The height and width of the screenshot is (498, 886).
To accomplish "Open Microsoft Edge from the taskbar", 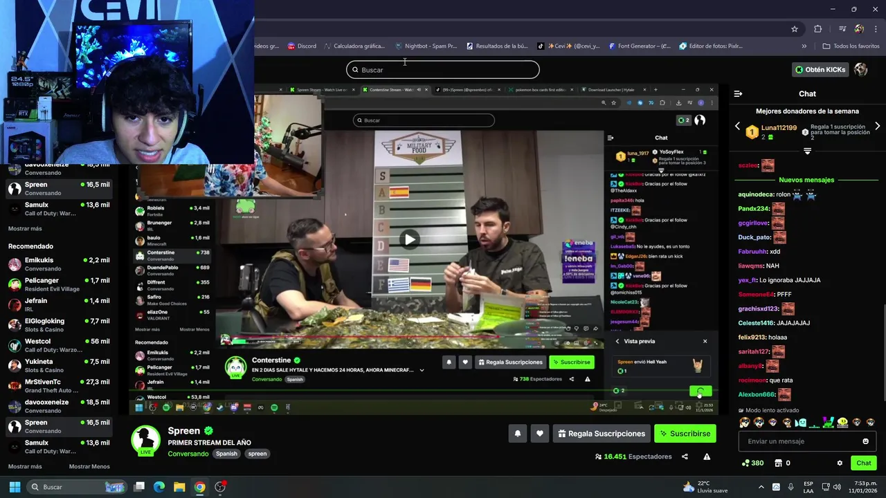I will [x=159, y=487].
